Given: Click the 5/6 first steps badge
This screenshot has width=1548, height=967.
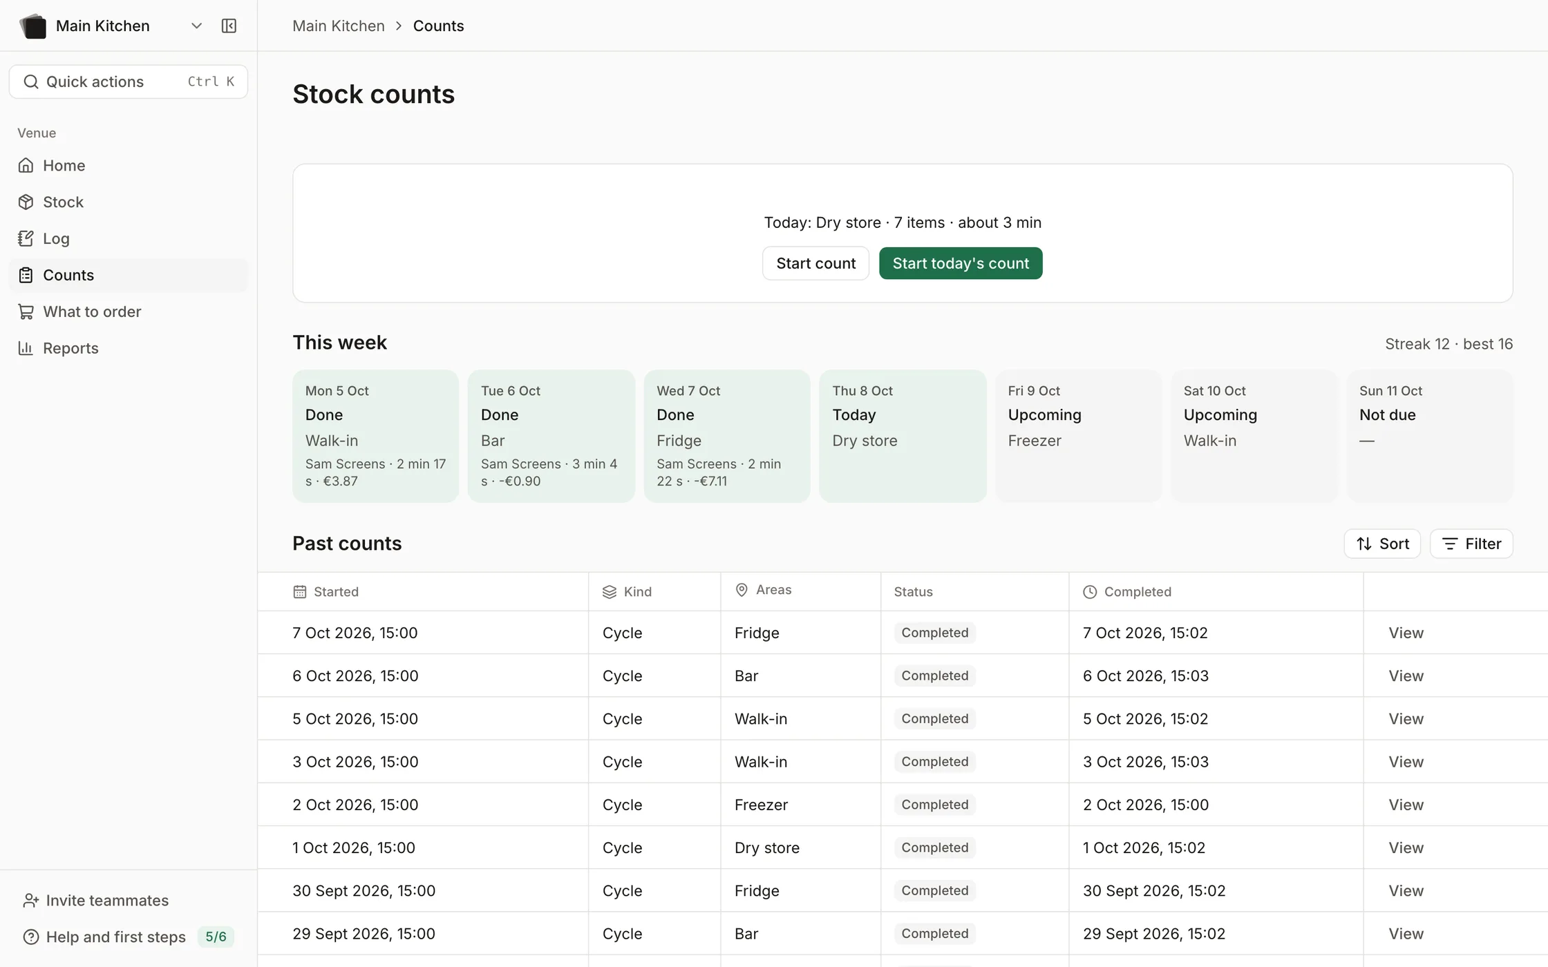Looking at the screenshot, I should 216,937.
